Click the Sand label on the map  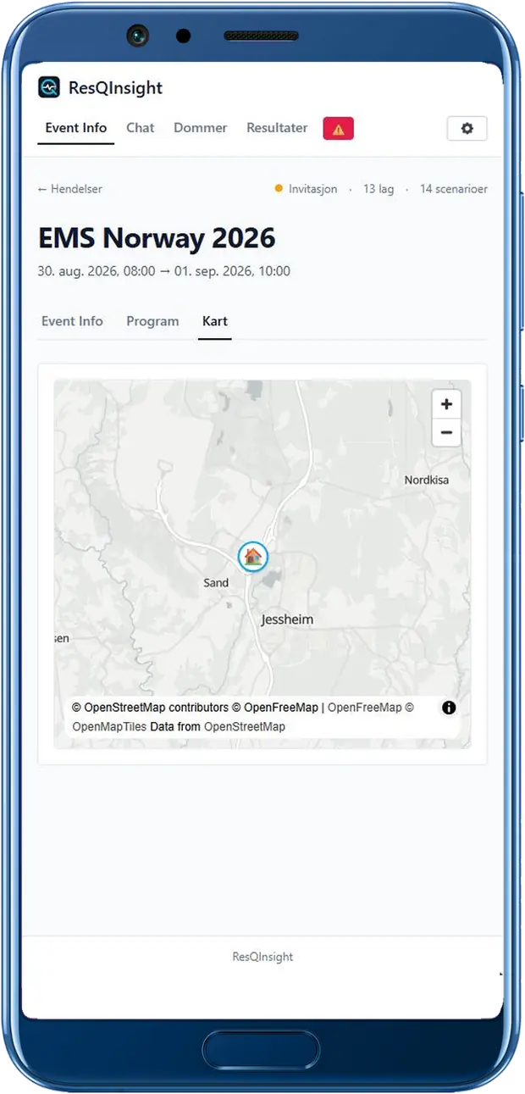coord(216,583)
